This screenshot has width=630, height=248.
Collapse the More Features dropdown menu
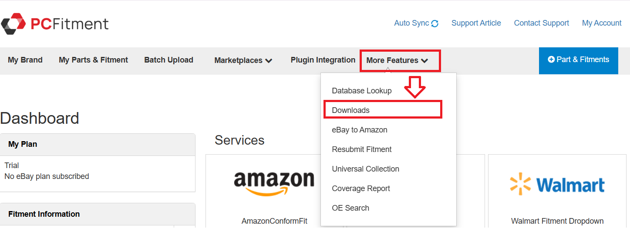pyautogui.click(x=397, y=60)
